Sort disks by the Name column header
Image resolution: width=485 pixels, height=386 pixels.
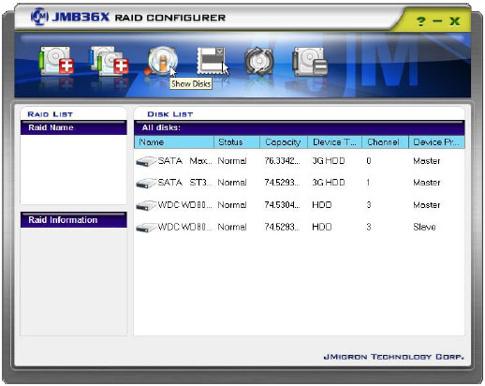(x=174, y=142)
